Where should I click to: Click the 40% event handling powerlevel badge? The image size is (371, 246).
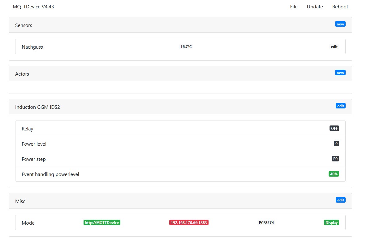point(334,174)
